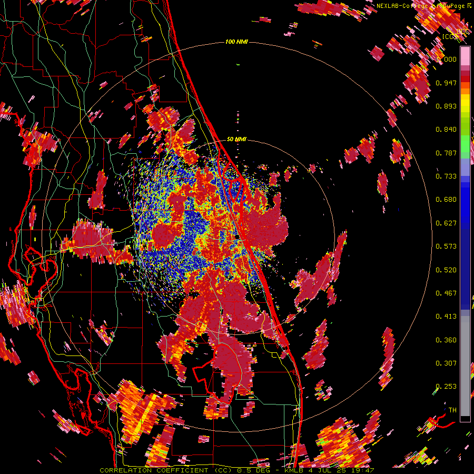This screenshot has width=474, height=474.
Task: Click the 0.947 color scale value
Action: pos(446,83)
